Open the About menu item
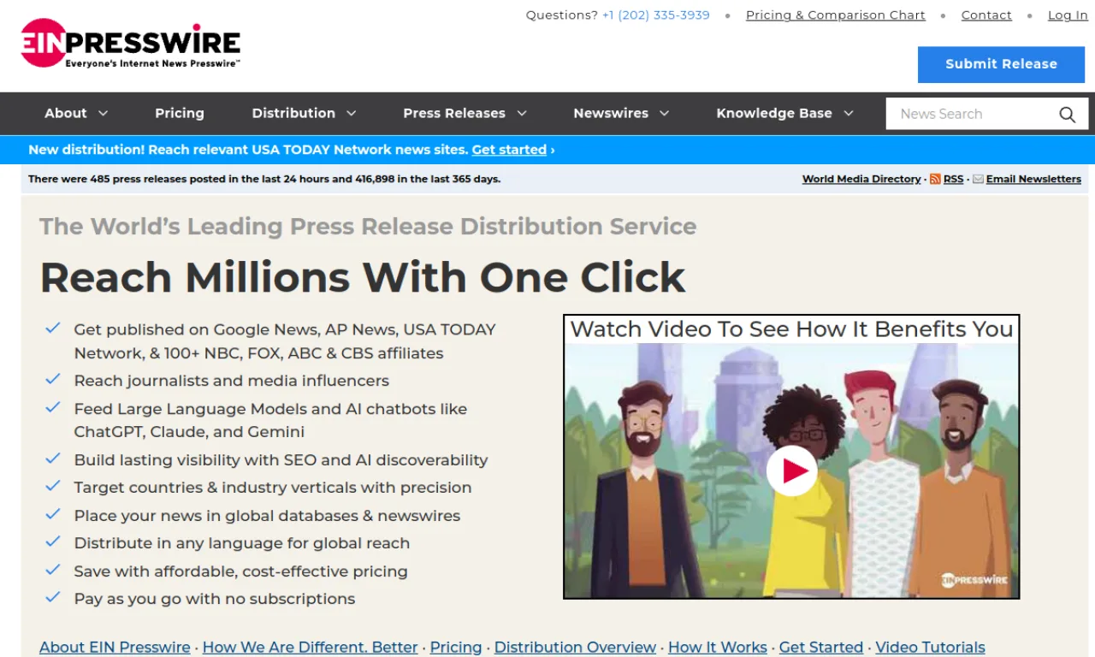The width and height of the screenshot is (1095, 657). click(66, 113)
